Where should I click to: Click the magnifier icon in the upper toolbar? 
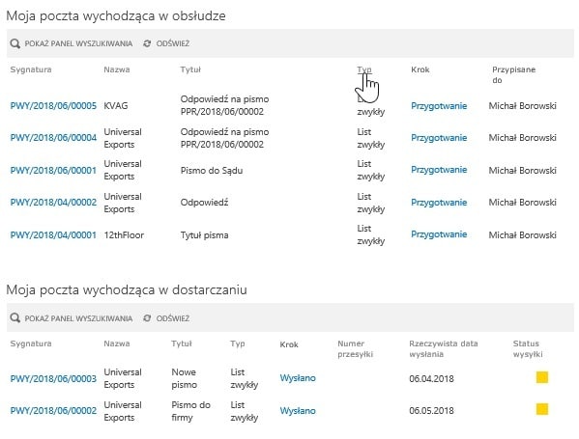[15, 43]
